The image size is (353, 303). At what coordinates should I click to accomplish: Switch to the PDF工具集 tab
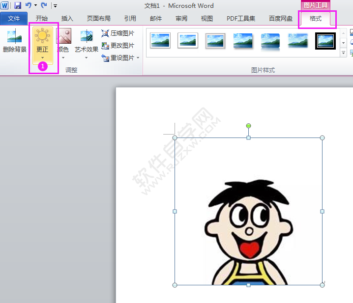click(241, 19)
